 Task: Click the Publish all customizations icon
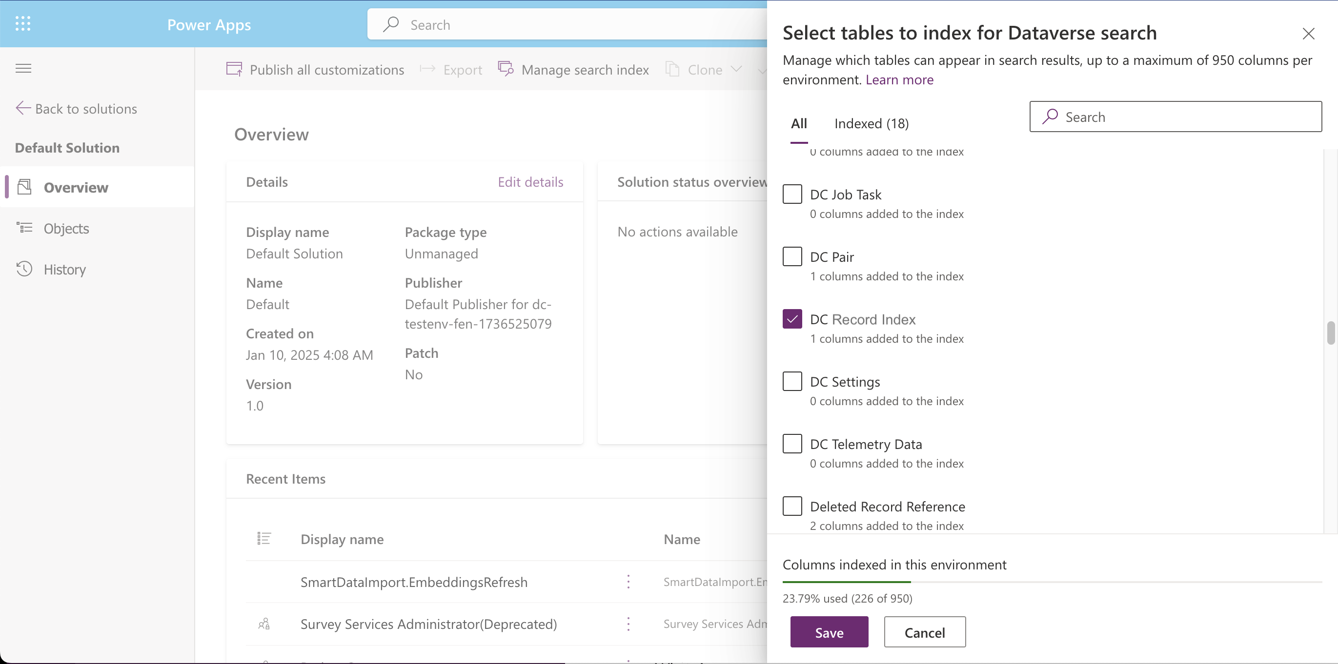coord(234,69)
